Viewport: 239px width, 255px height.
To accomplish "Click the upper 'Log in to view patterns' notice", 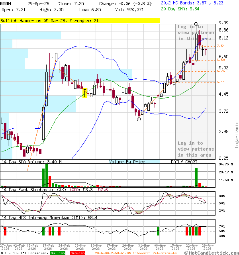I will click(x=196, y=33).
